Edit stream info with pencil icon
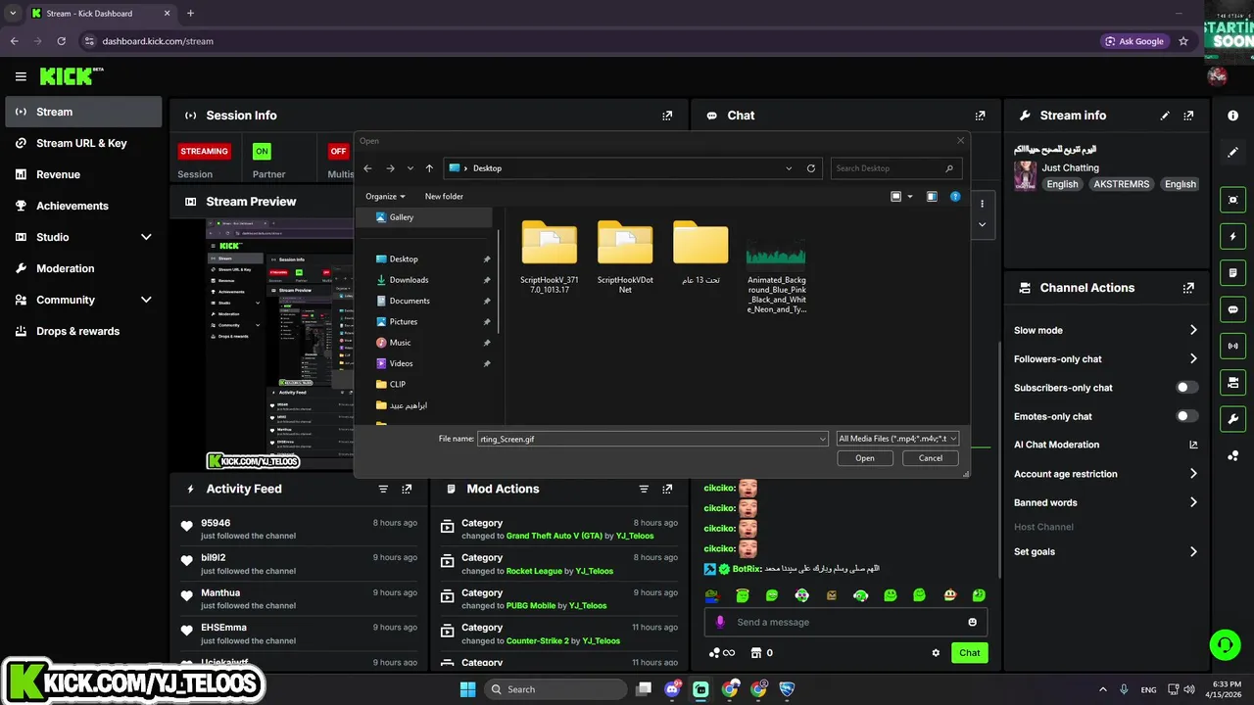 (x=1165, y=116)
